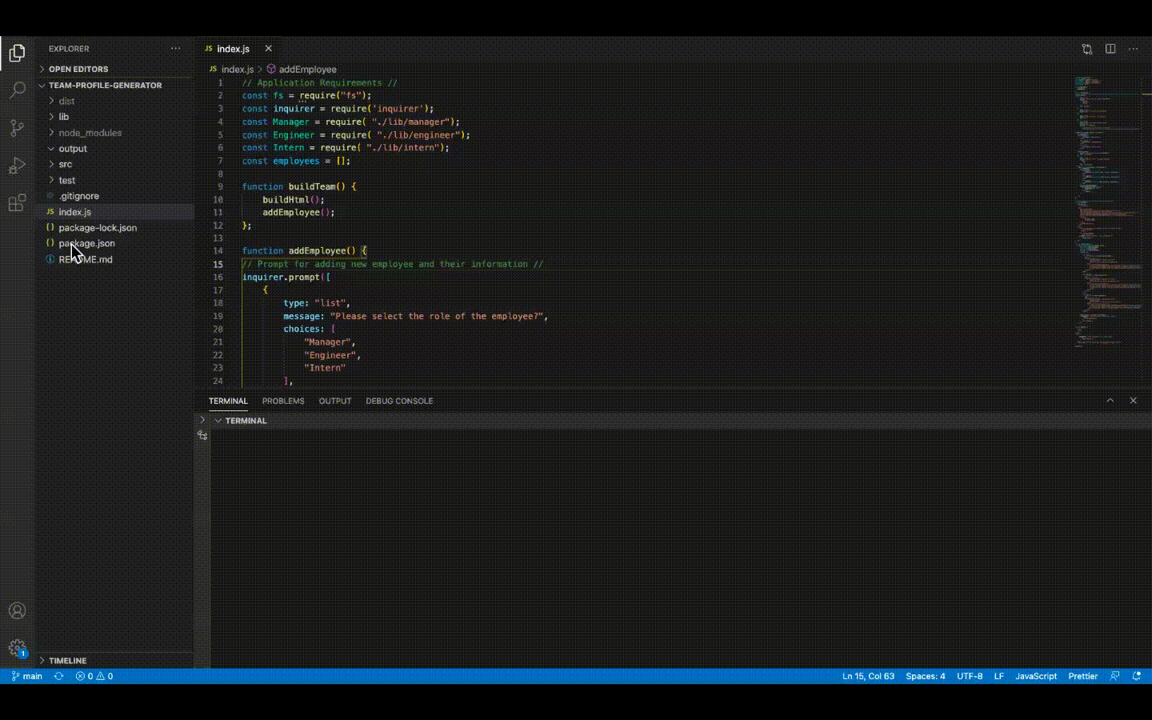Expand the OPEN EDITORS section
The image size is (1152, 720).
coord(78,70)
